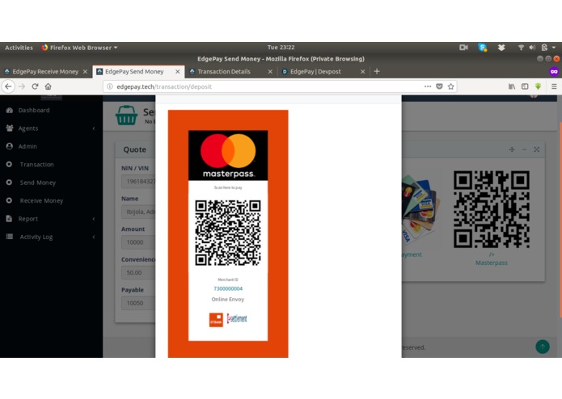The height and width of the screenshot is (399, 562).
Task: Expand the Activity Log sidebar chevron
Action: coord(94,237)
